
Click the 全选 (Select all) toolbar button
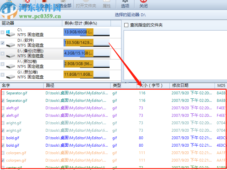pos(45,4)
